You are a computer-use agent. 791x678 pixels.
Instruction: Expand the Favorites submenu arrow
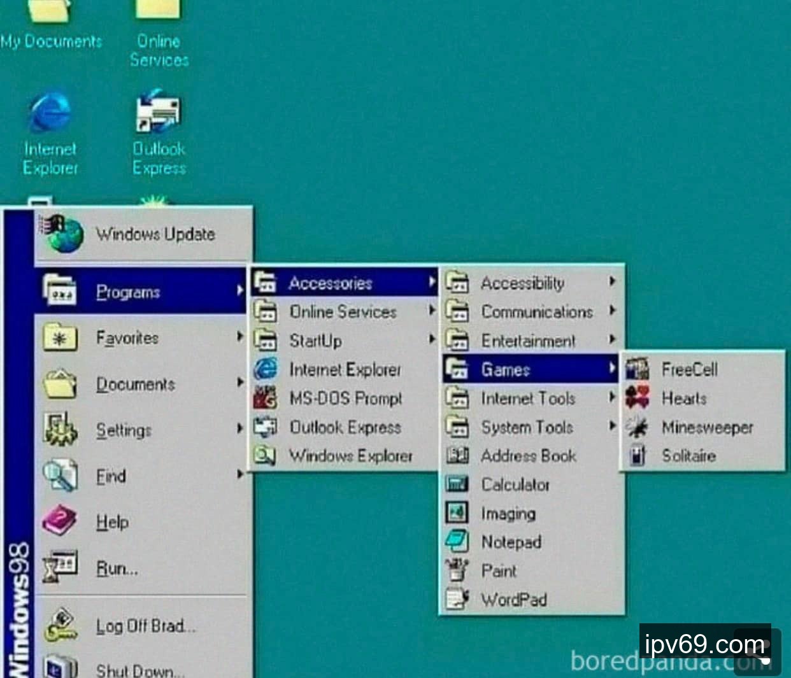[239, 337]
